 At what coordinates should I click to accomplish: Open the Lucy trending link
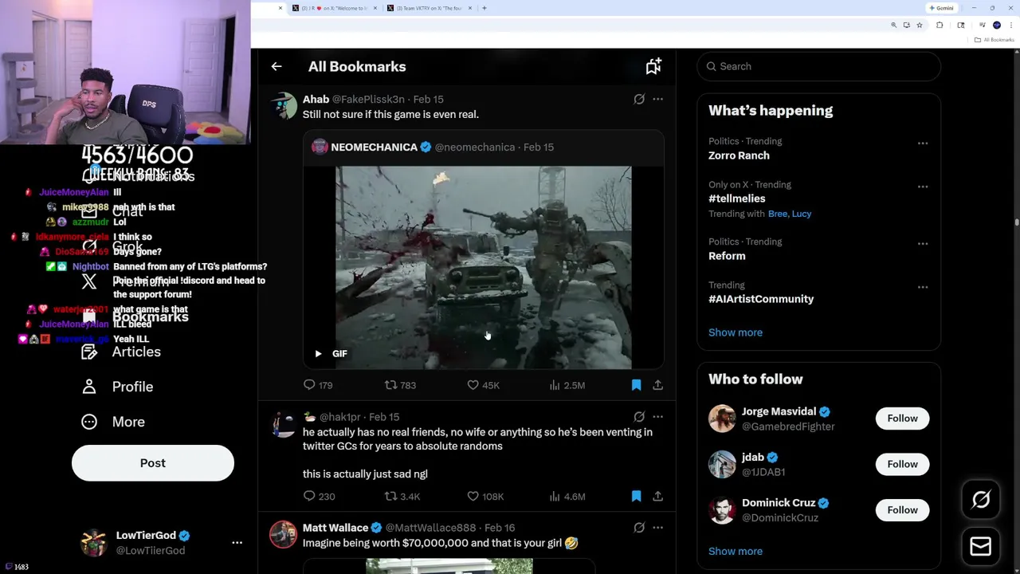pyautogui.click(x=802, y=214)
